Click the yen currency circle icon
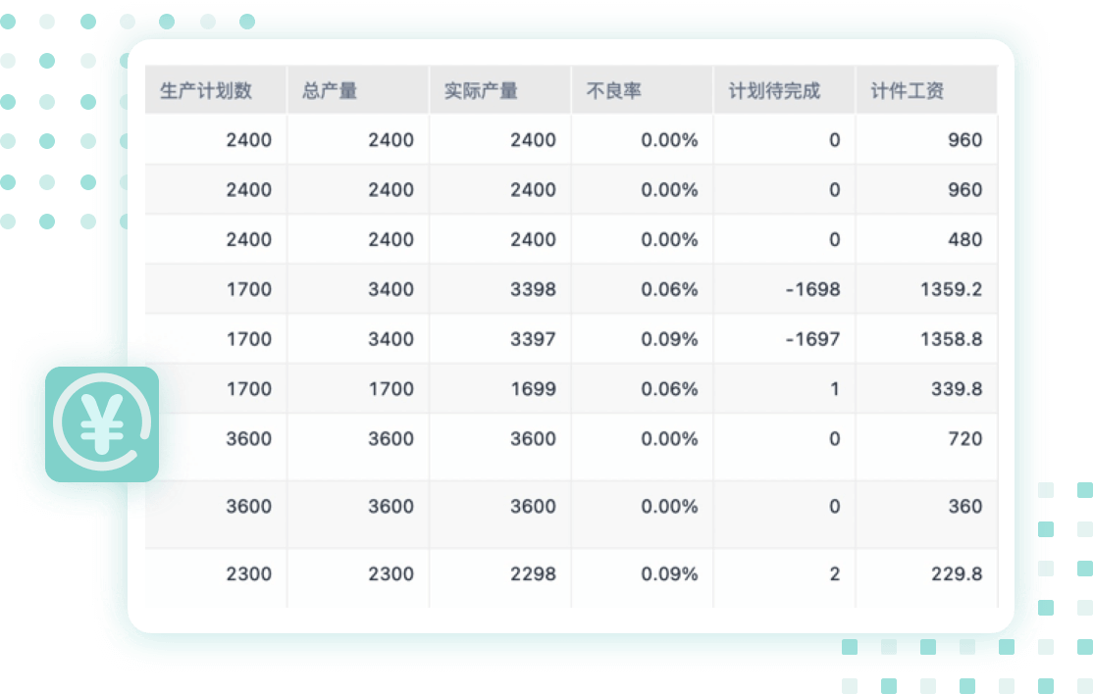The image size is (1093, 694). [102, 423]
